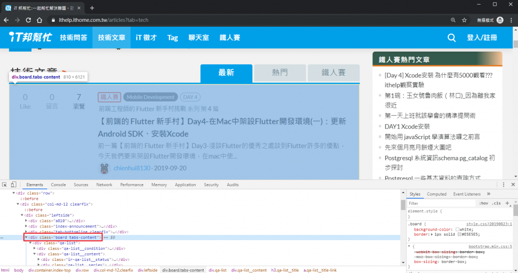This screenshot has width=518, height=273.
Task: Click the site search magnifier icon
Action: click(x=451, y=37)
